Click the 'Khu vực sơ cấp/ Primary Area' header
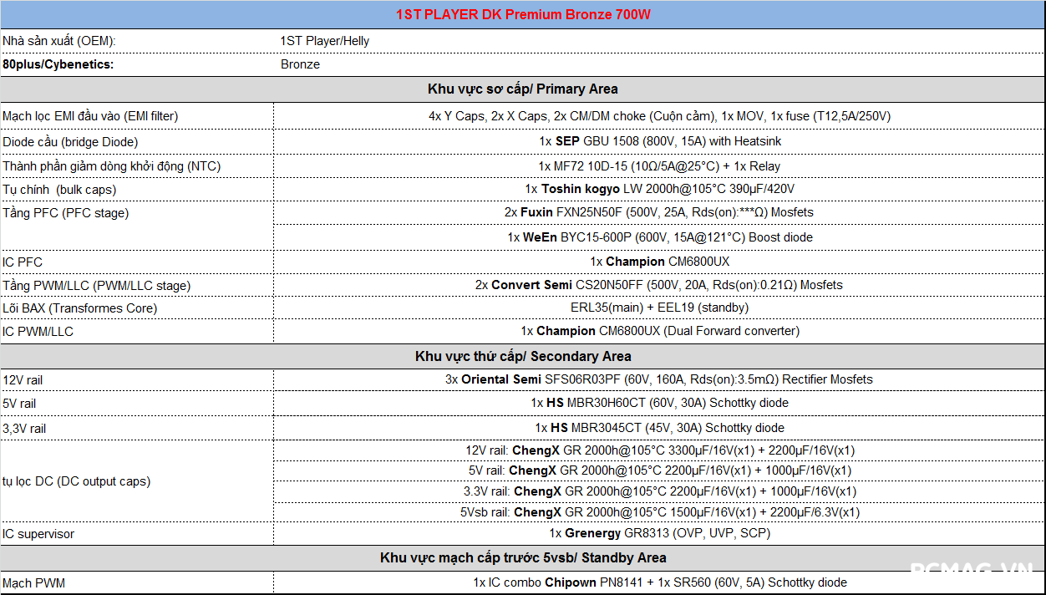The image size is (1046, 595). (522, 89)
